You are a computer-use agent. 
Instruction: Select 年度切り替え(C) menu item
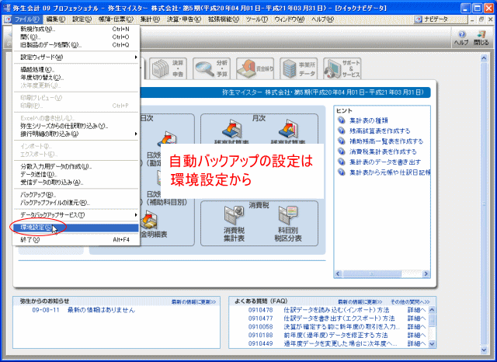[76, 78]
